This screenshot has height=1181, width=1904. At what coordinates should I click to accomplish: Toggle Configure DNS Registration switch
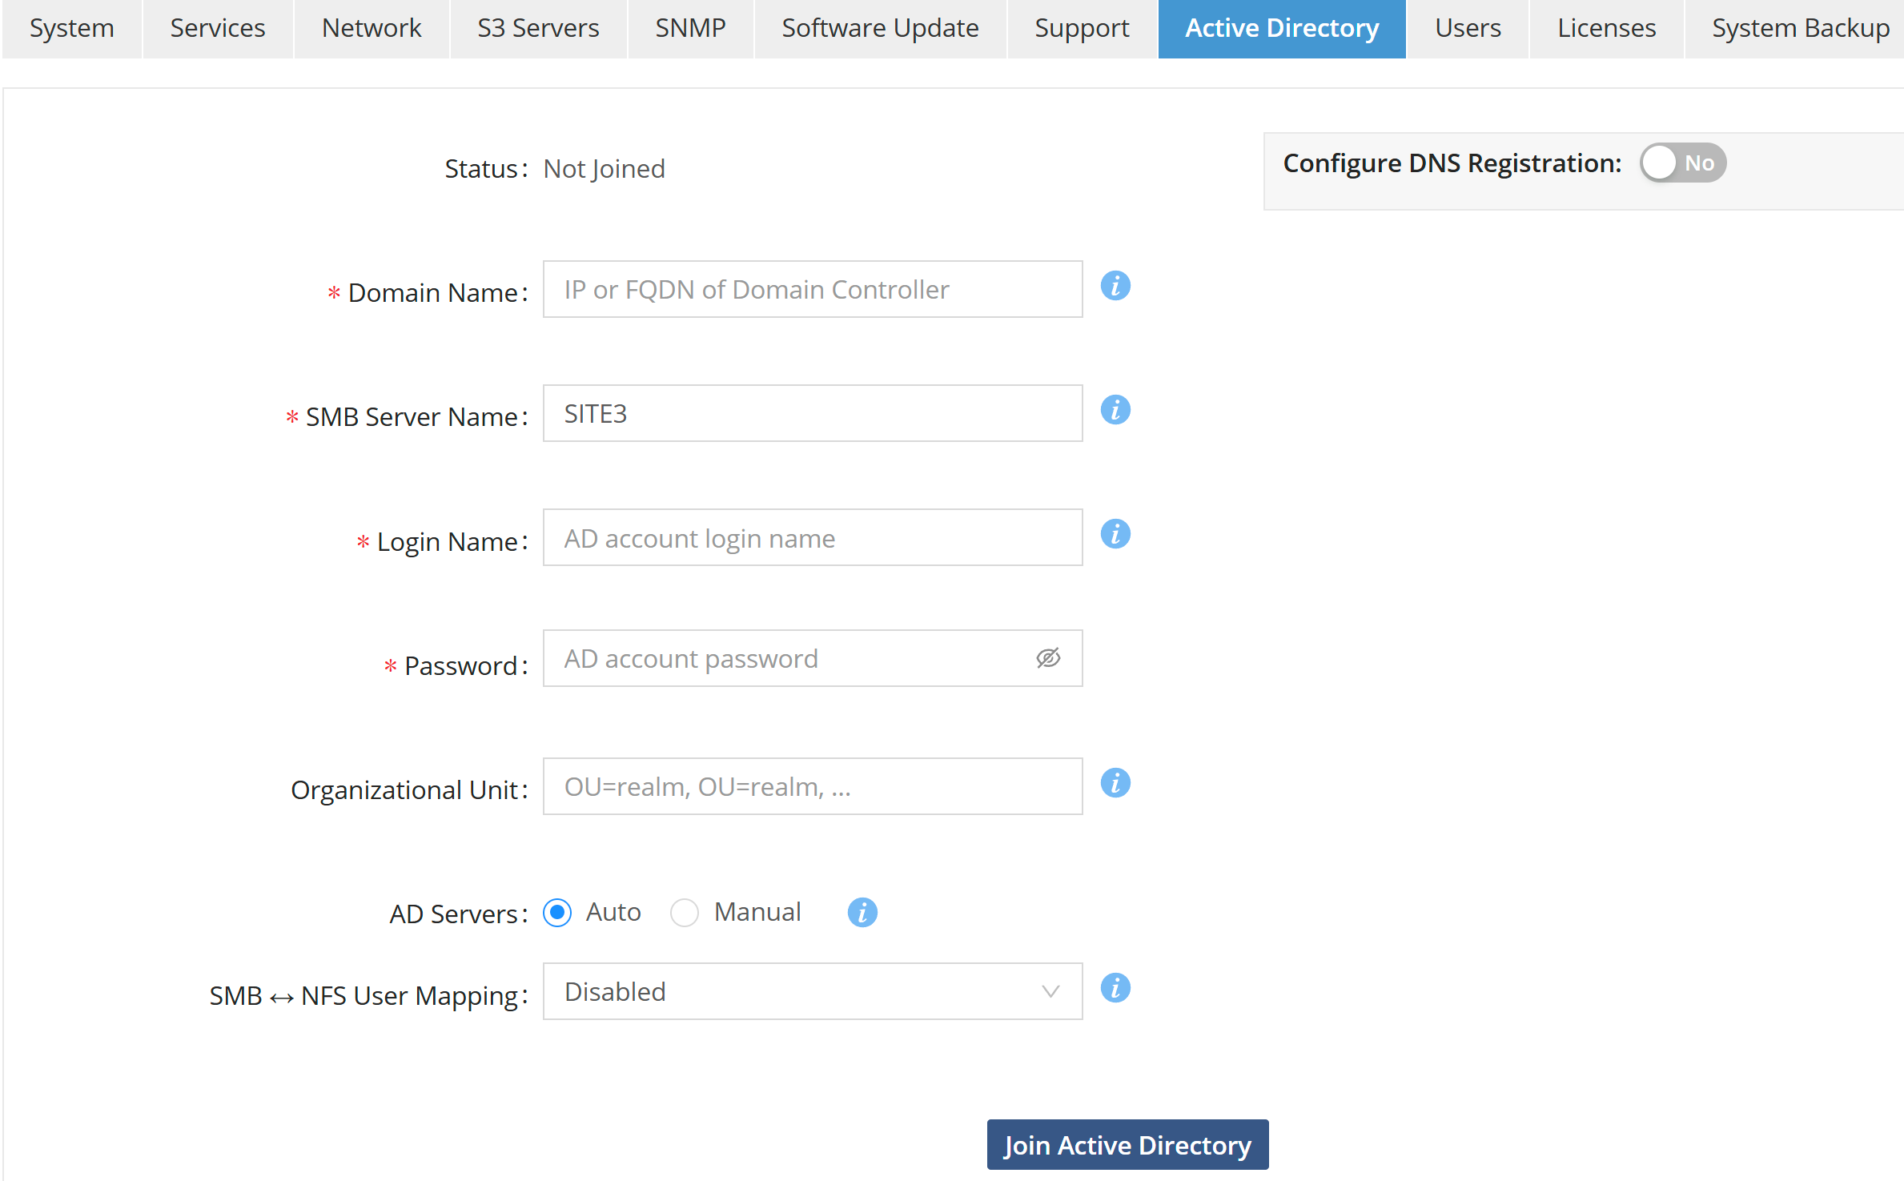click(x=1682, y=163)
